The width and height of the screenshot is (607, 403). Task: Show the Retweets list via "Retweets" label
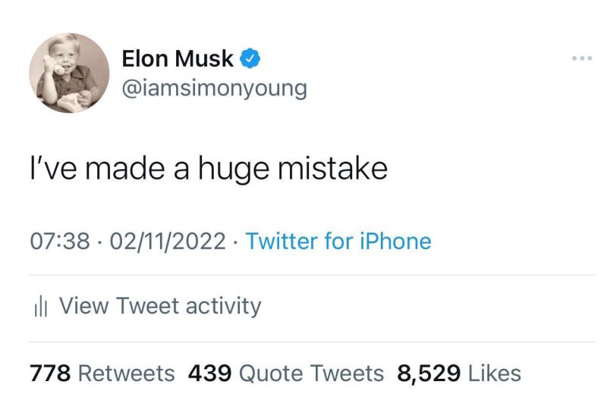[x=126, y=373]
